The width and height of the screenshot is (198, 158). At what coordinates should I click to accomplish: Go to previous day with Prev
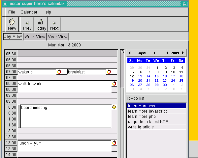tap(27, 24)
